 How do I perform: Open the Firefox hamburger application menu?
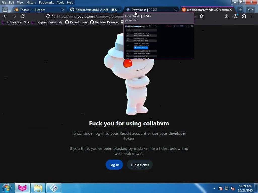pos(252,16)
